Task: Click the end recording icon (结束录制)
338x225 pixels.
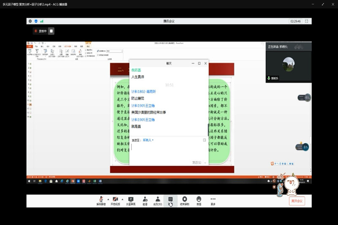Action: [x=185, y=200]
